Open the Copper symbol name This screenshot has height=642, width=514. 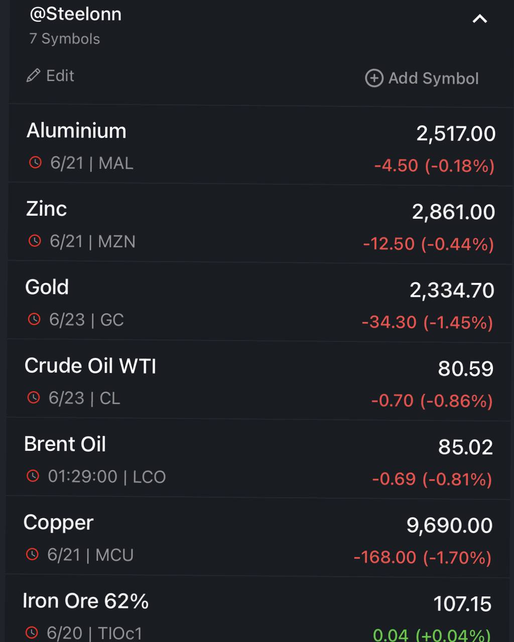pos(58,523)
